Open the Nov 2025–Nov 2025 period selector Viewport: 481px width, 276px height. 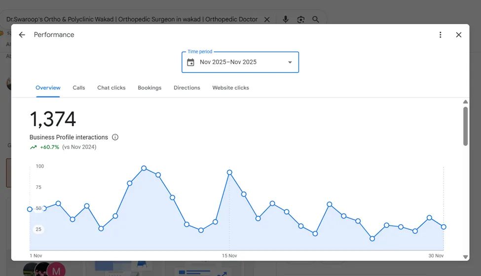coord(240,62)
